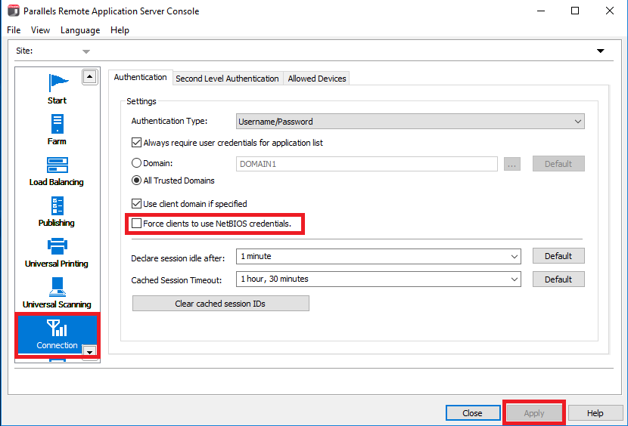Image resolution: width=628 pixels, height=426 pixels.
Task: Click the Close button at bottom
Action: (x=473, y=413)
